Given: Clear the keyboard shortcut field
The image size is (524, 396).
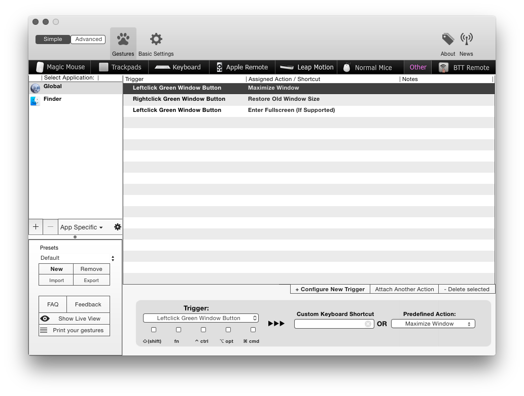Looking at the screenshot, I should click(x=368, y=324).
